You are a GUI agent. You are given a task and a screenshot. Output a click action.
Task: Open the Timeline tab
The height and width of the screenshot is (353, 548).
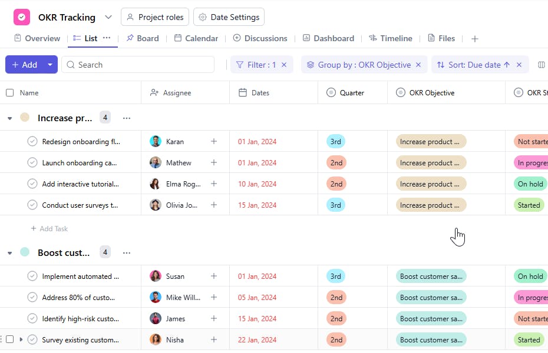390,38
